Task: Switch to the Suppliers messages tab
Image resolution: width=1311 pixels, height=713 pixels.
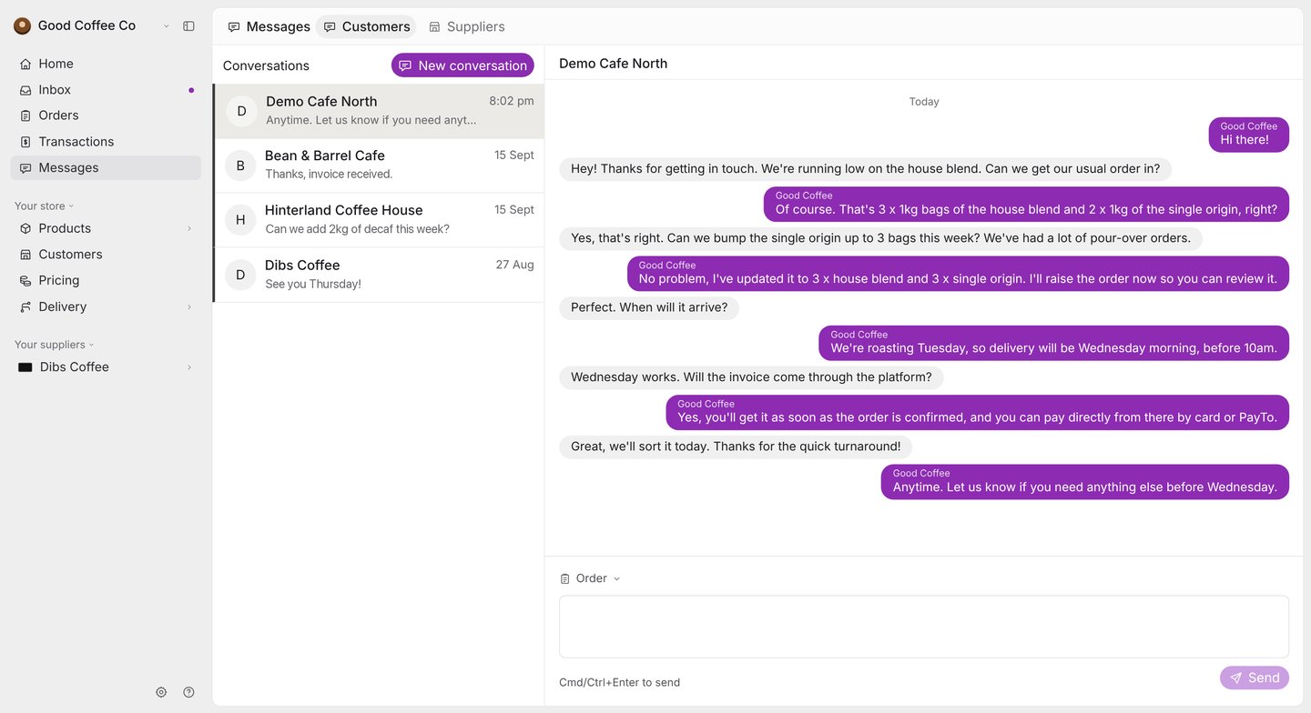Action: point(466,27)
